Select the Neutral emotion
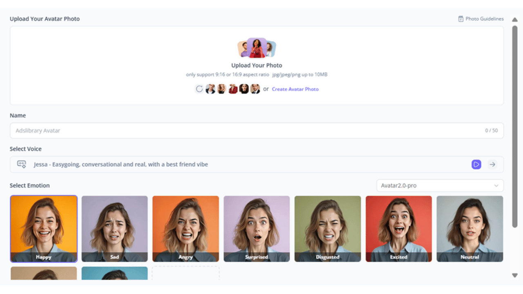 [470, 229]
